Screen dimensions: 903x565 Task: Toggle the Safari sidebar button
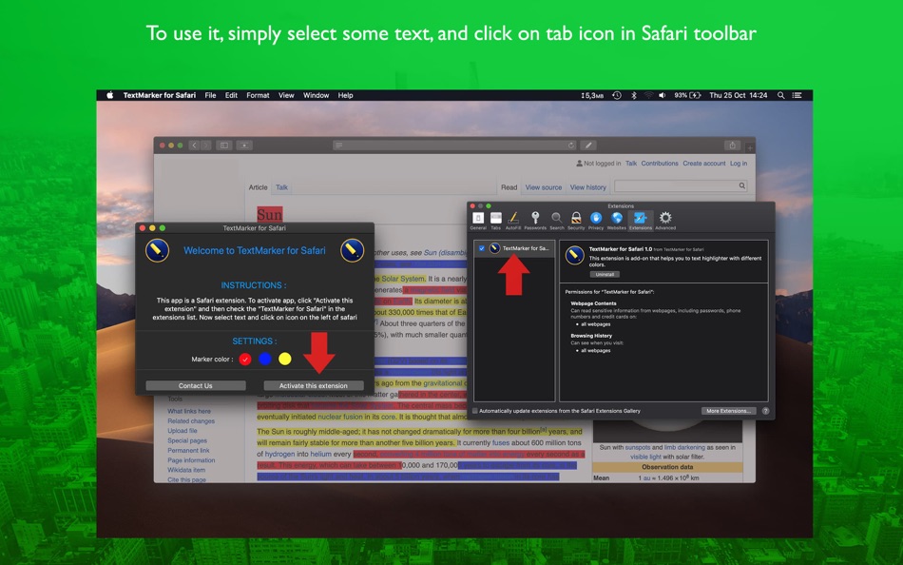(x=224, y=146)
